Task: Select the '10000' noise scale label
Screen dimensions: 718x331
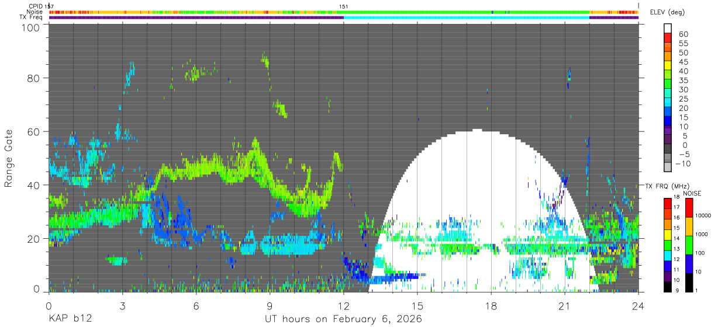Action: [x=703, y=216]
